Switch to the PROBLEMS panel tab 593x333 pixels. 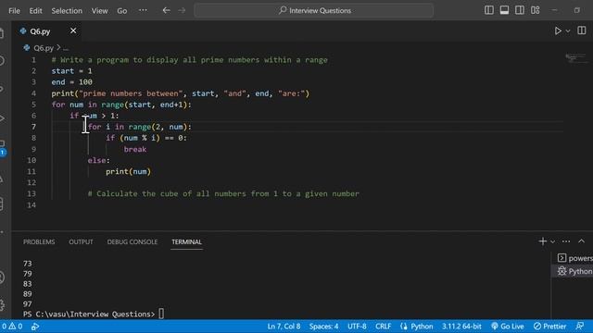click(x=39, y=241)
